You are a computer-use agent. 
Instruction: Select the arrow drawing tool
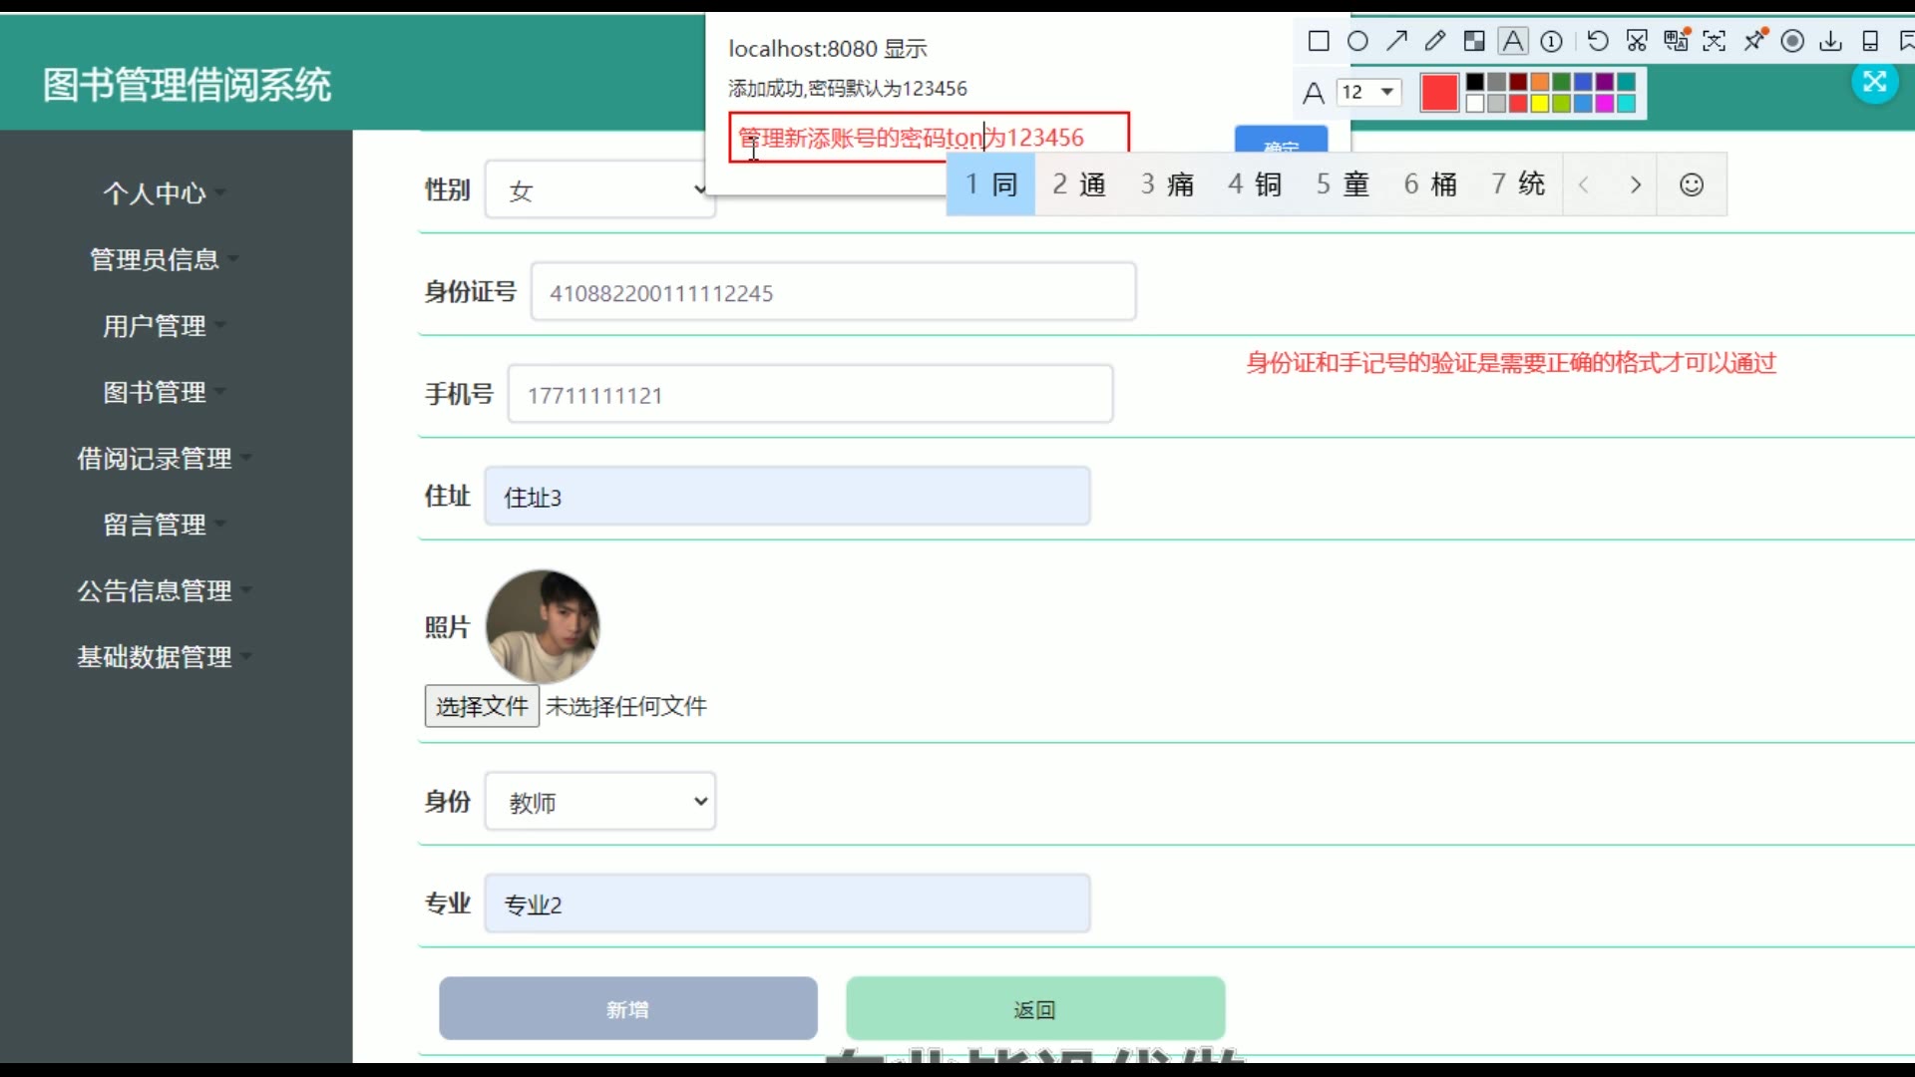point(1396,41)
